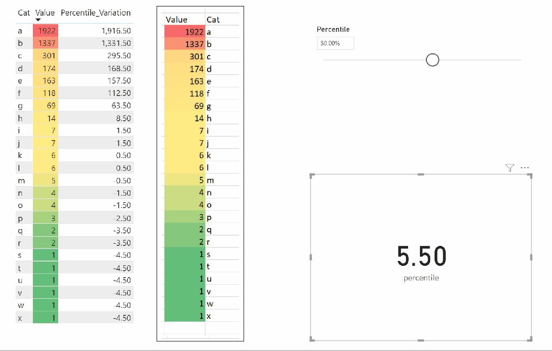Sort by the Percentile_Variation column header
This screenshot has width=552, height=351.
tap(95, 12)
